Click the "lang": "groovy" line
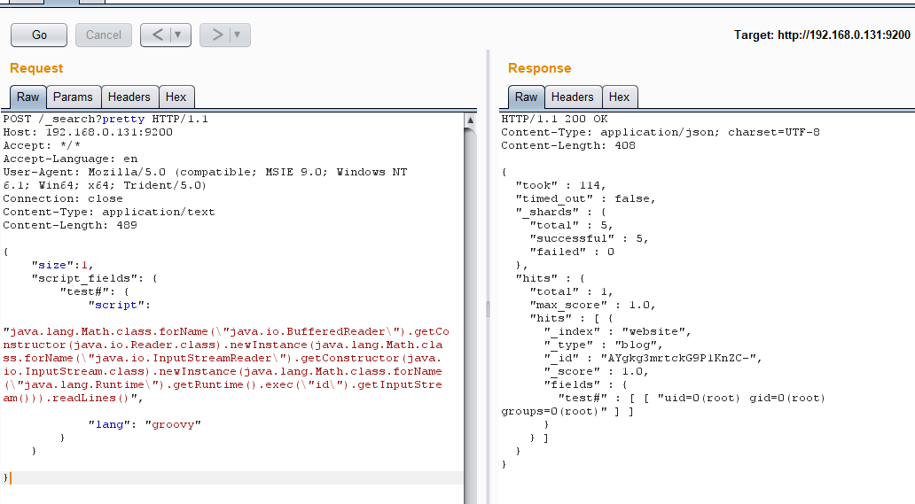Viewport: 915px width, 504px height. pyautogui.click(x=145, y=425)
